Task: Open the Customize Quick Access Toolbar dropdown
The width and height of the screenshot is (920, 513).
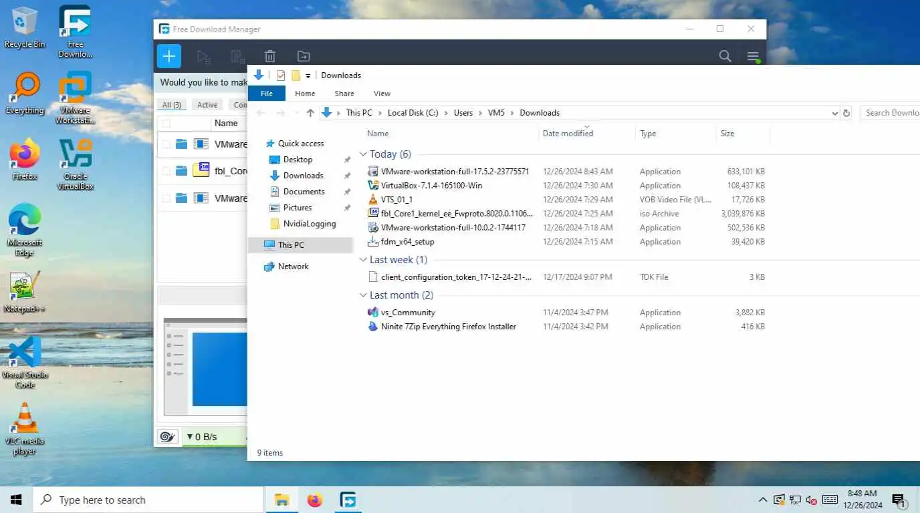Action: (308, 75)
